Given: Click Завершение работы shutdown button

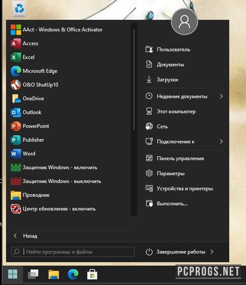Looking at the screenshot, I should pos(175,252).
